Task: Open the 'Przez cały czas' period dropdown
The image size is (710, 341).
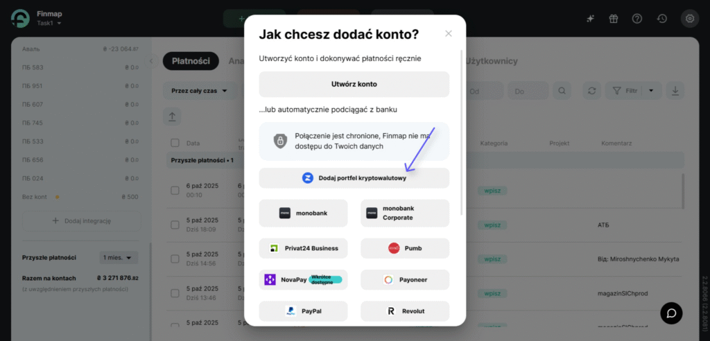Action: click(200, 91)
